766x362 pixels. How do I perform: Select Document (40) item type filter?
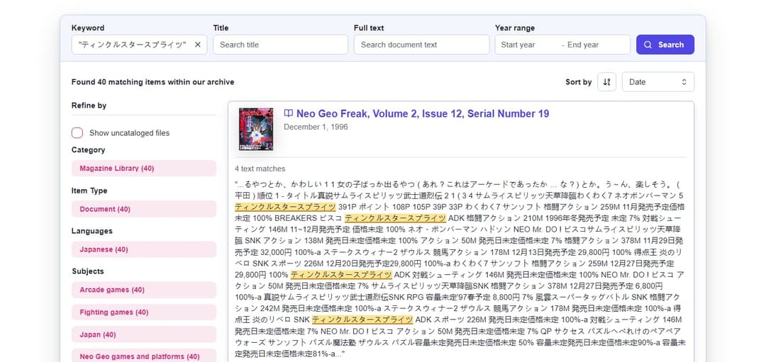[x=143, y=209]
